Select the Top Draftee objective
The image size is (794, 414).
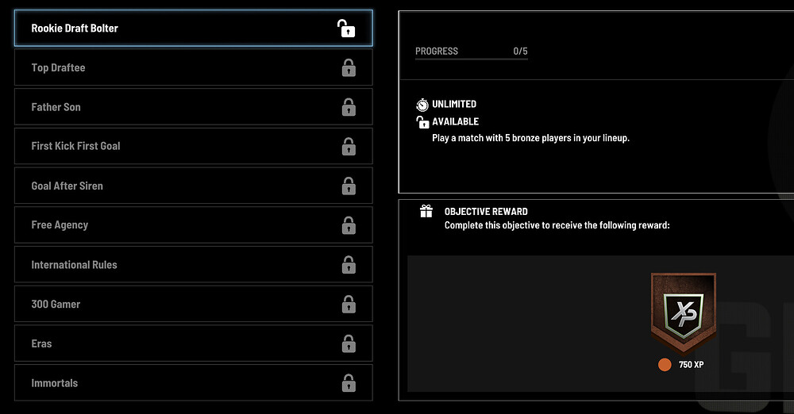[x=193, y=68]
